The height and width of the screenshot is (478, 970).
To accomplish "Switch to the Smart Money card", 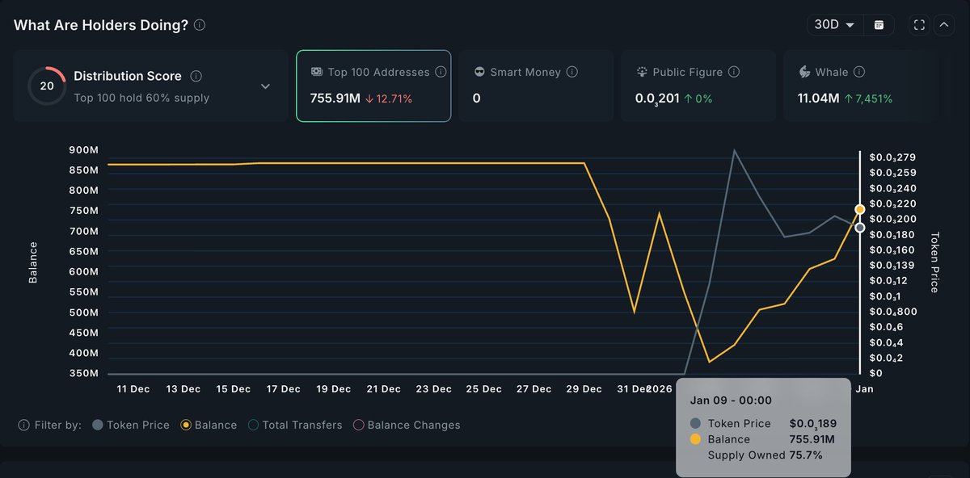I will coord(535,85).
